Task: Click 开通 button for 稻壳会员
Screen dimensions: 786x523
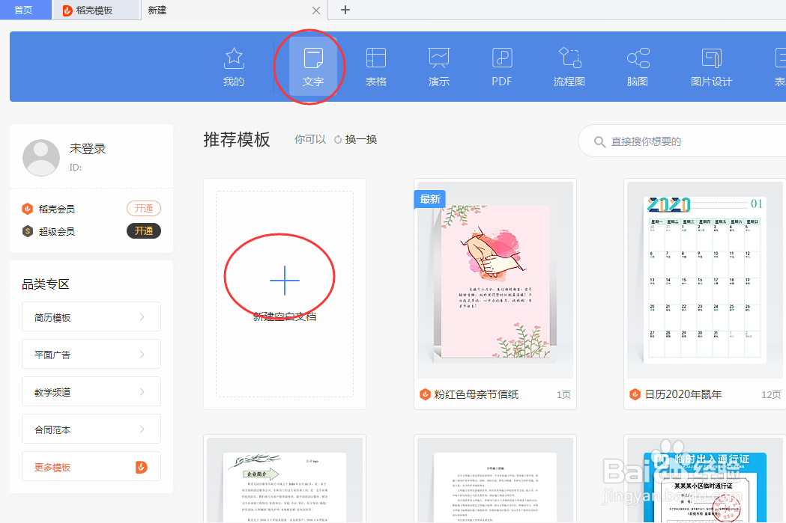Action: 143,208
